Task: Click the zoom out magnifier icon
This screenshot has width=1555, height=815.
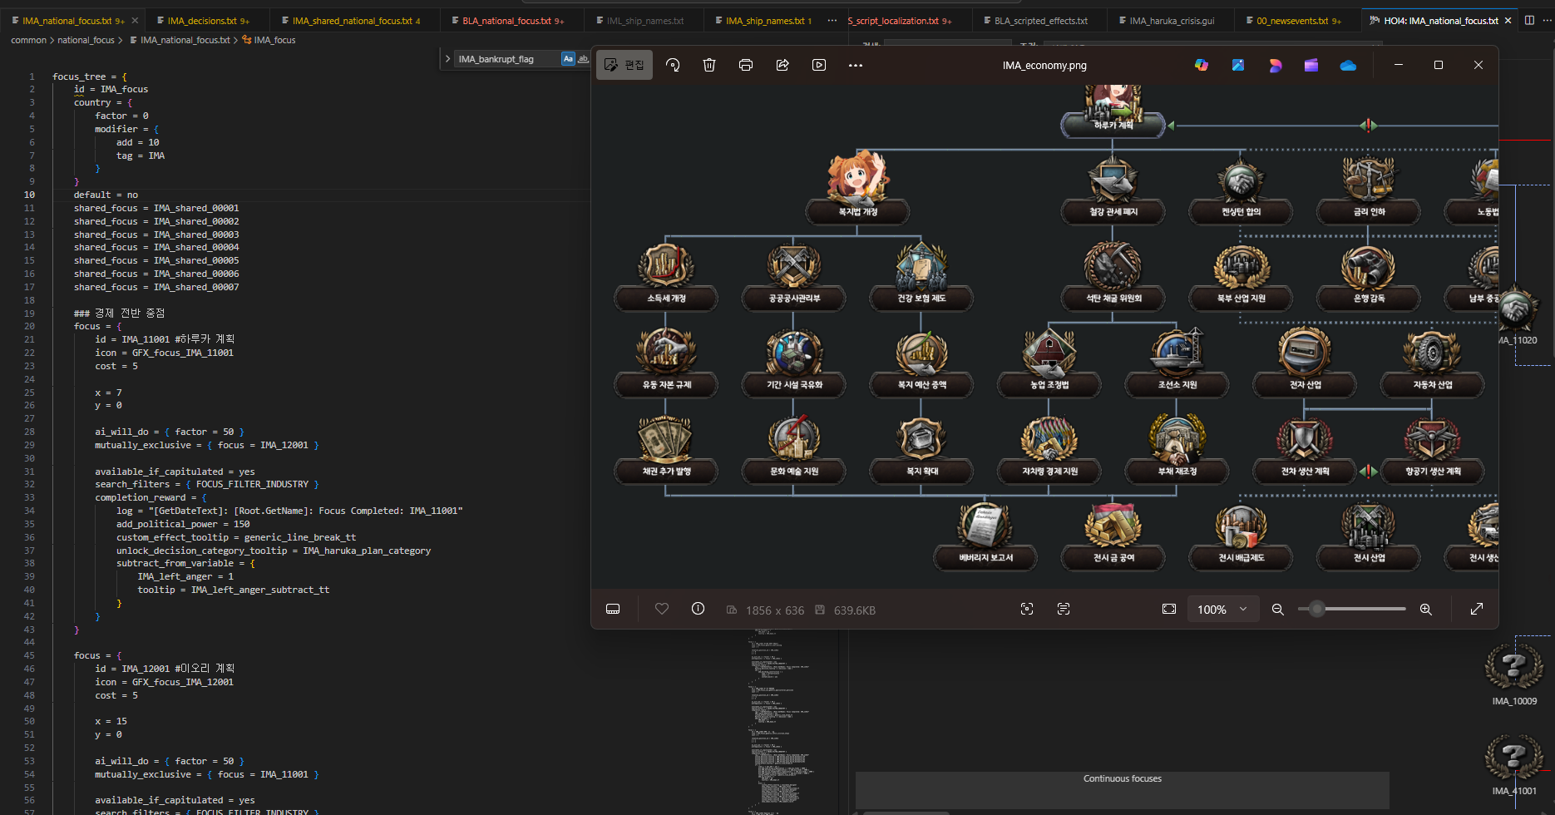Action: coord(1278,610)
